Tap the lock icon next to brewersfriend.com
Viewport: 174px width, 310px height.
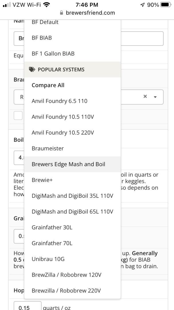click(x=61, y=13)
